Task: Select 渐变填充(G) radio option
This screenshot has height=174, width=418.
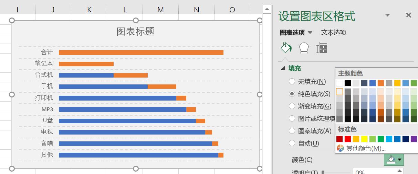Action: [x=292, y=106]
